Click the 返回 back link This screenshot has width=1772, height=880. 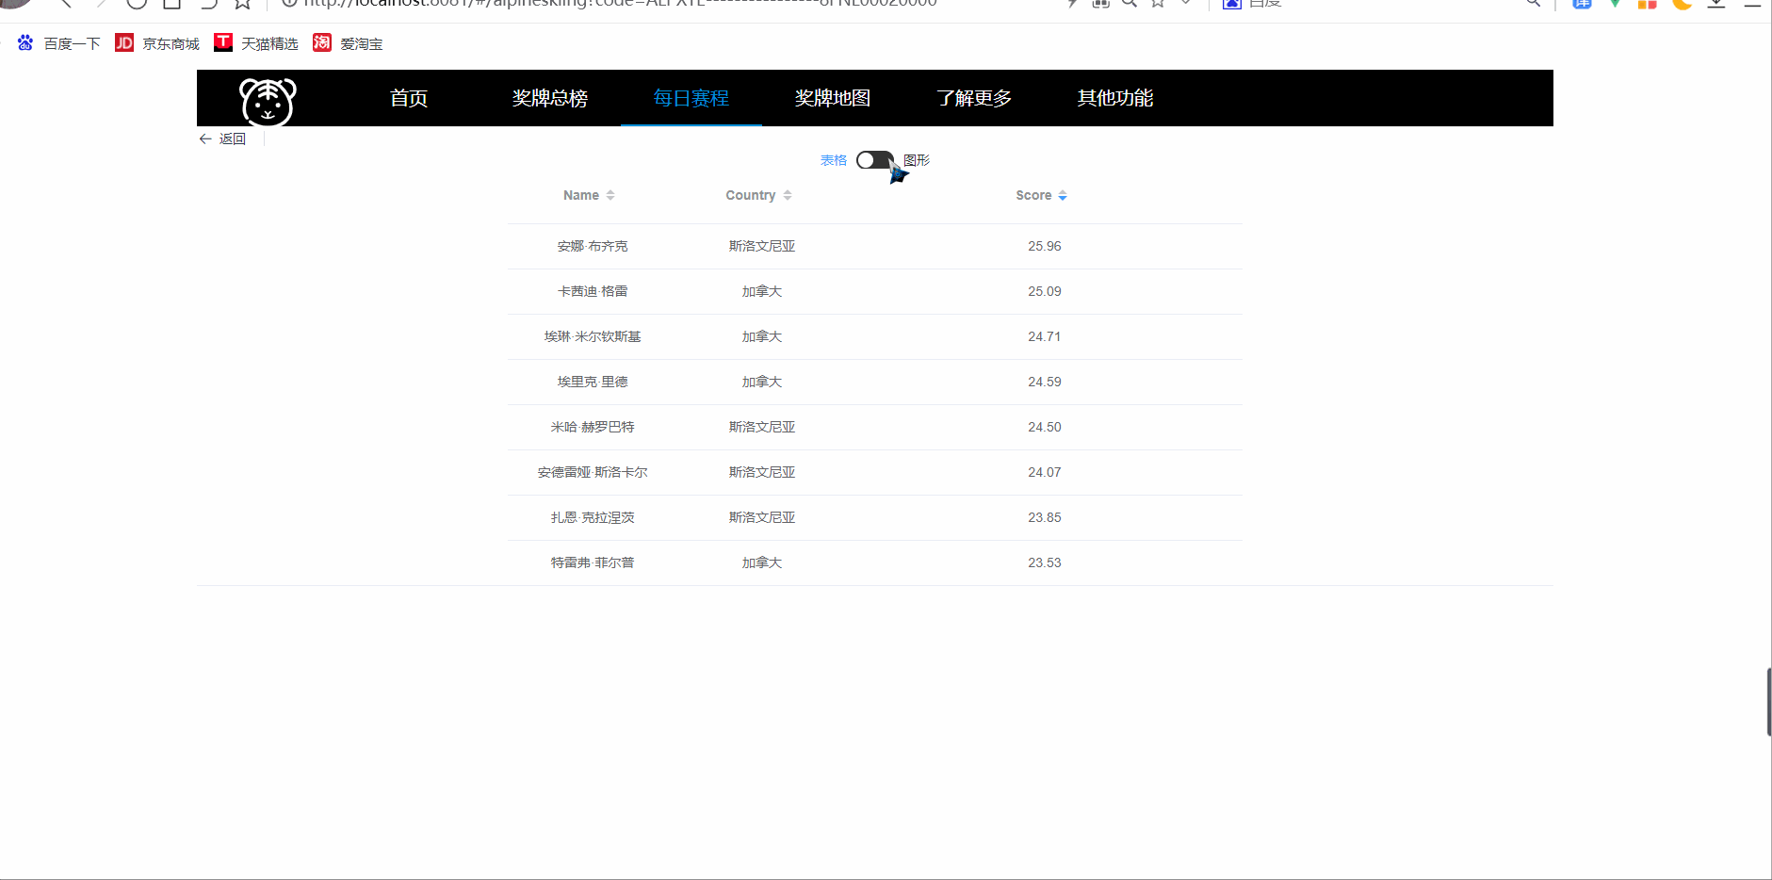click(x=222, y=139)
